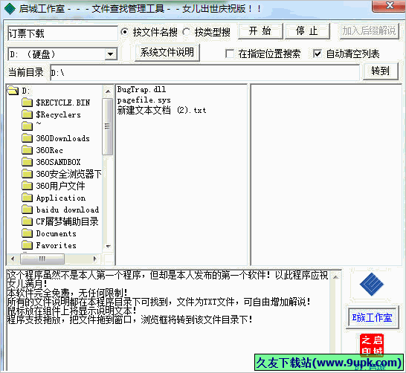Screen dimensions: 406x373
Task: Click the $Recyclers folder icon
Action: click(28, 114)
